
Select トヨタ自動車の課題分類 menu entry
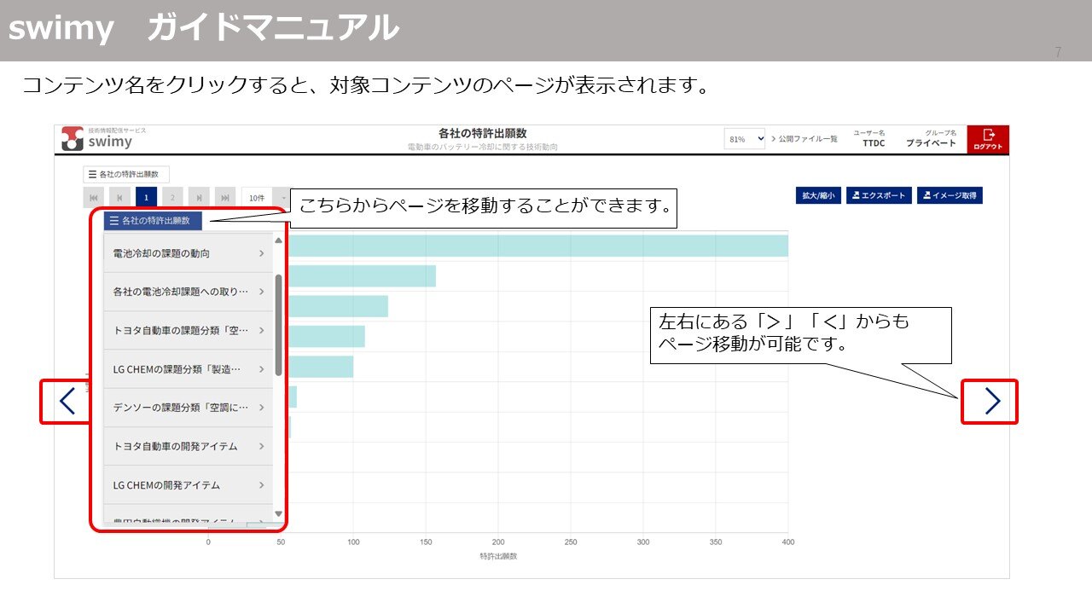188,330
